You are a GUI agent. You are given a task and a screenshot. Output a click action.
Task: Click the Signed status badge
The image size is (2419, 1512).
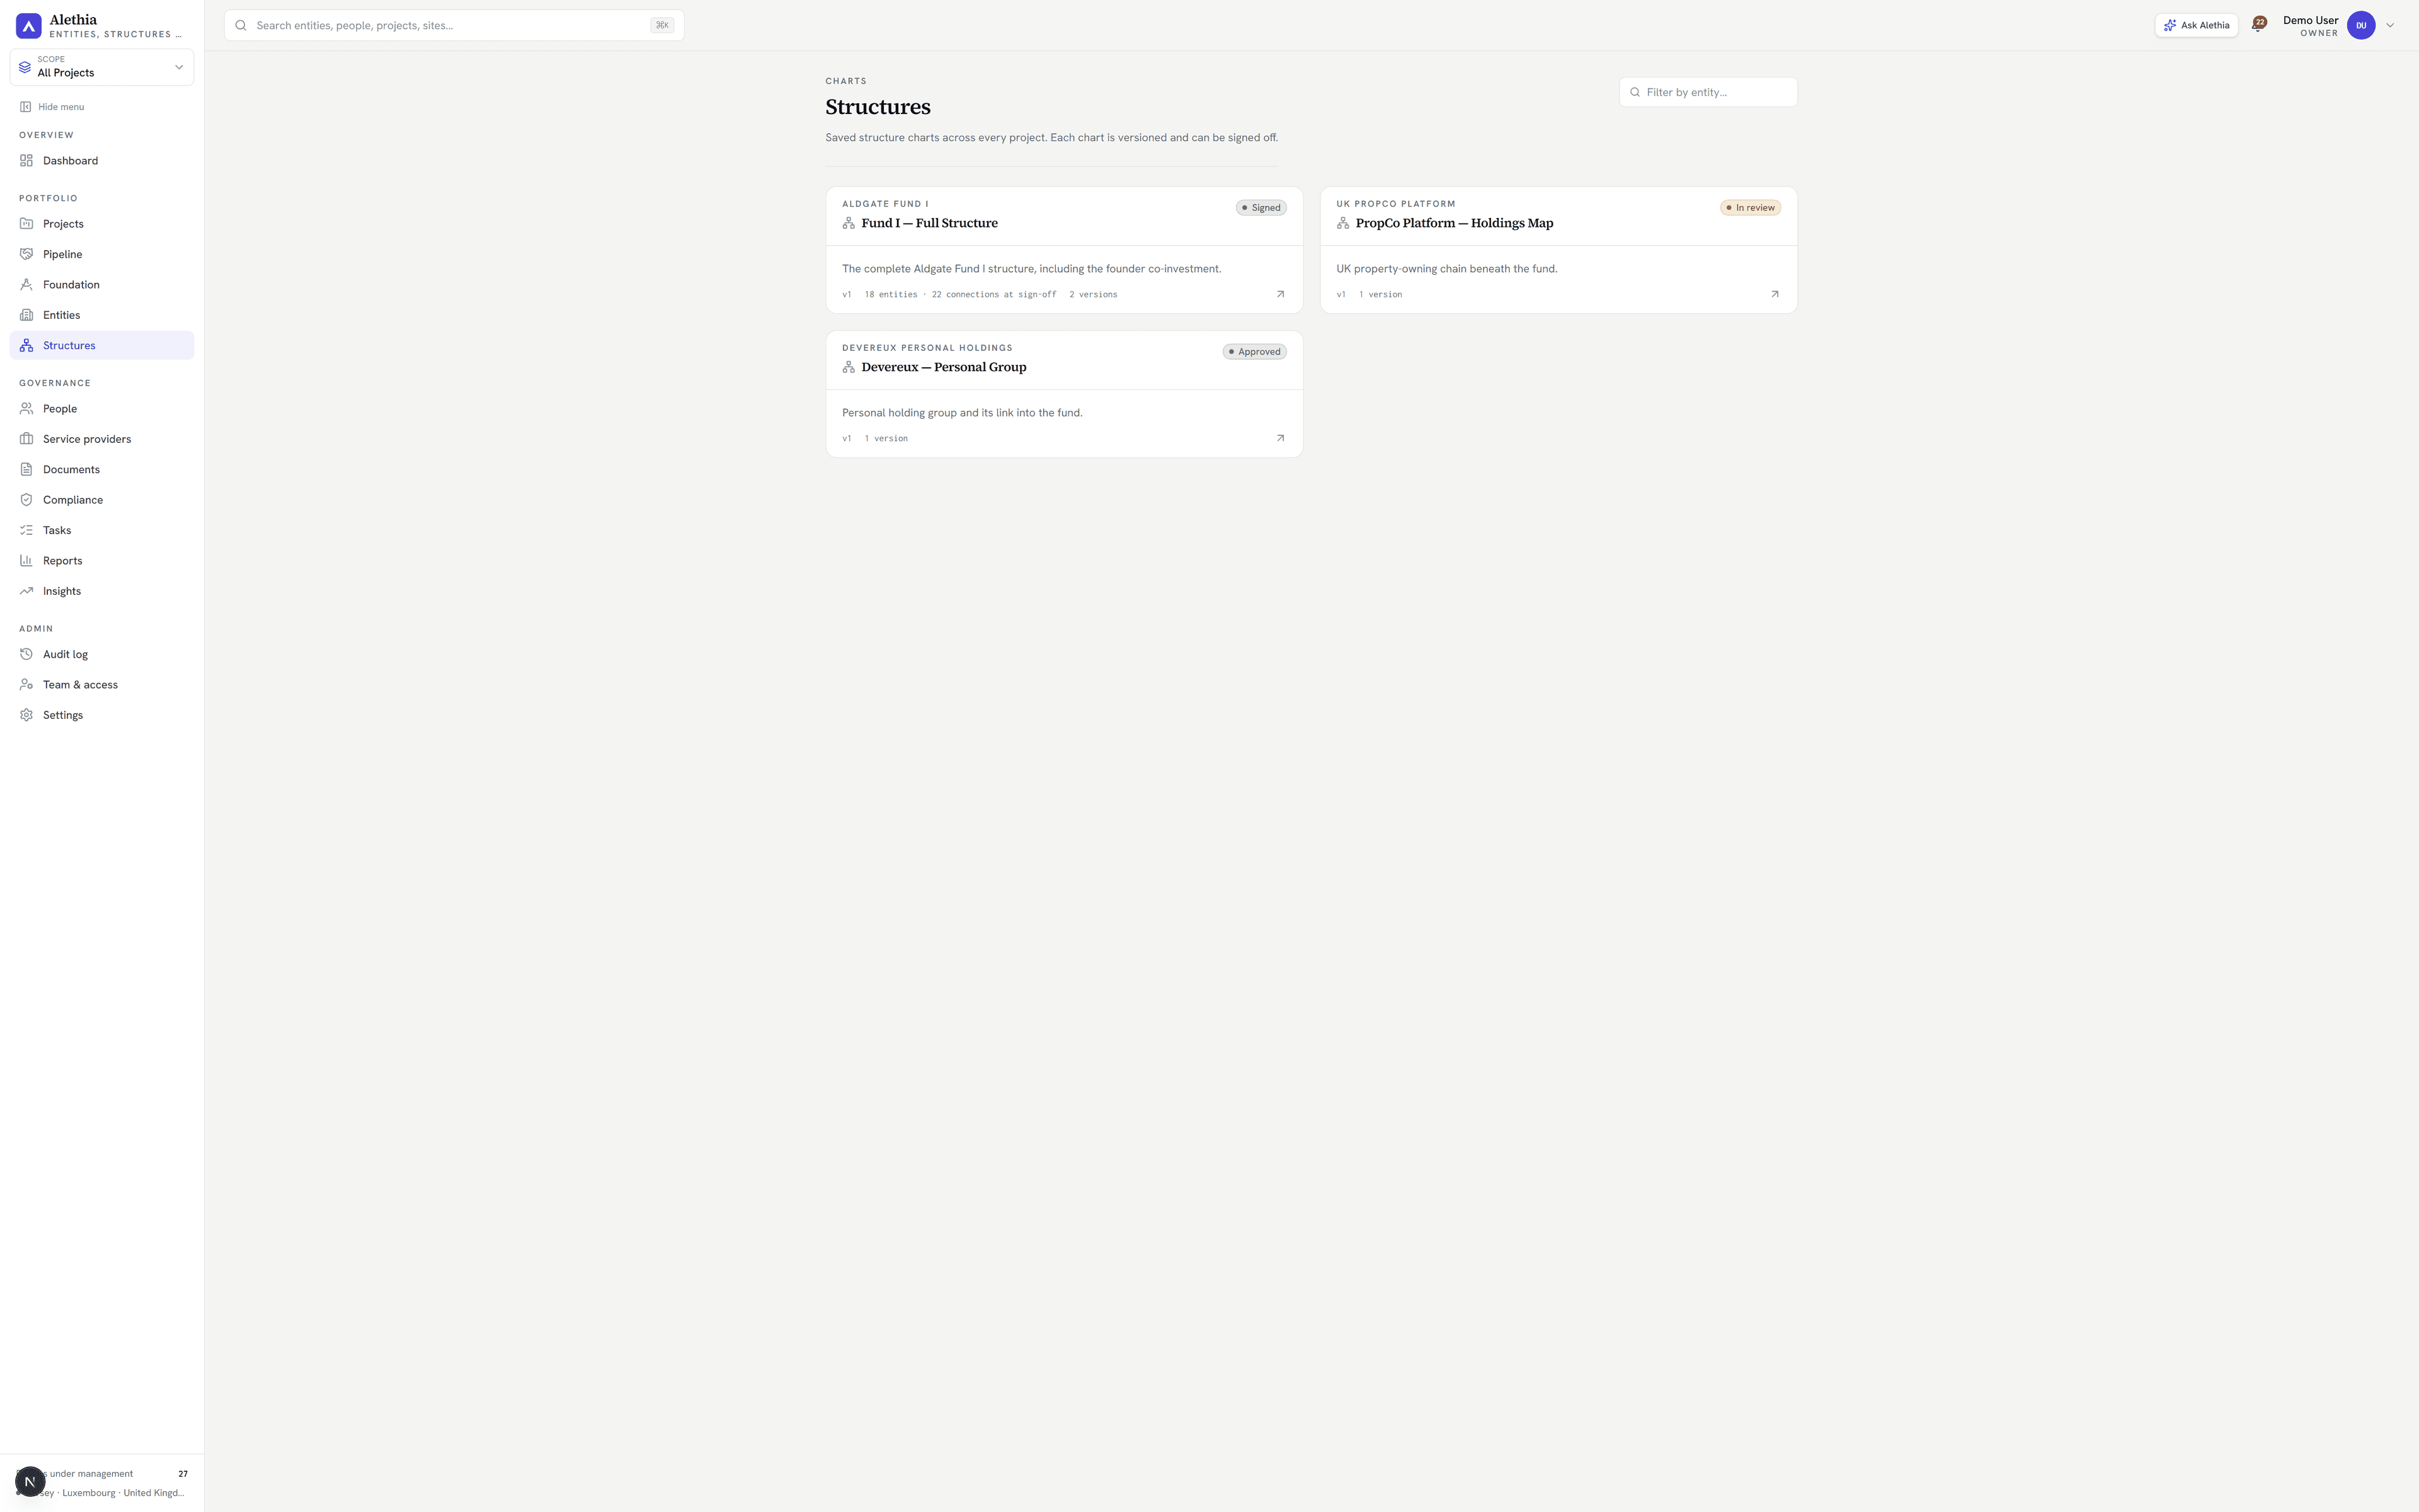[1262, 208]
